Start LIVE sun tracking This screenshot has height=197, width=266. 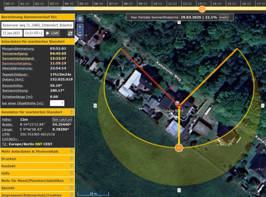coord(53,33)
